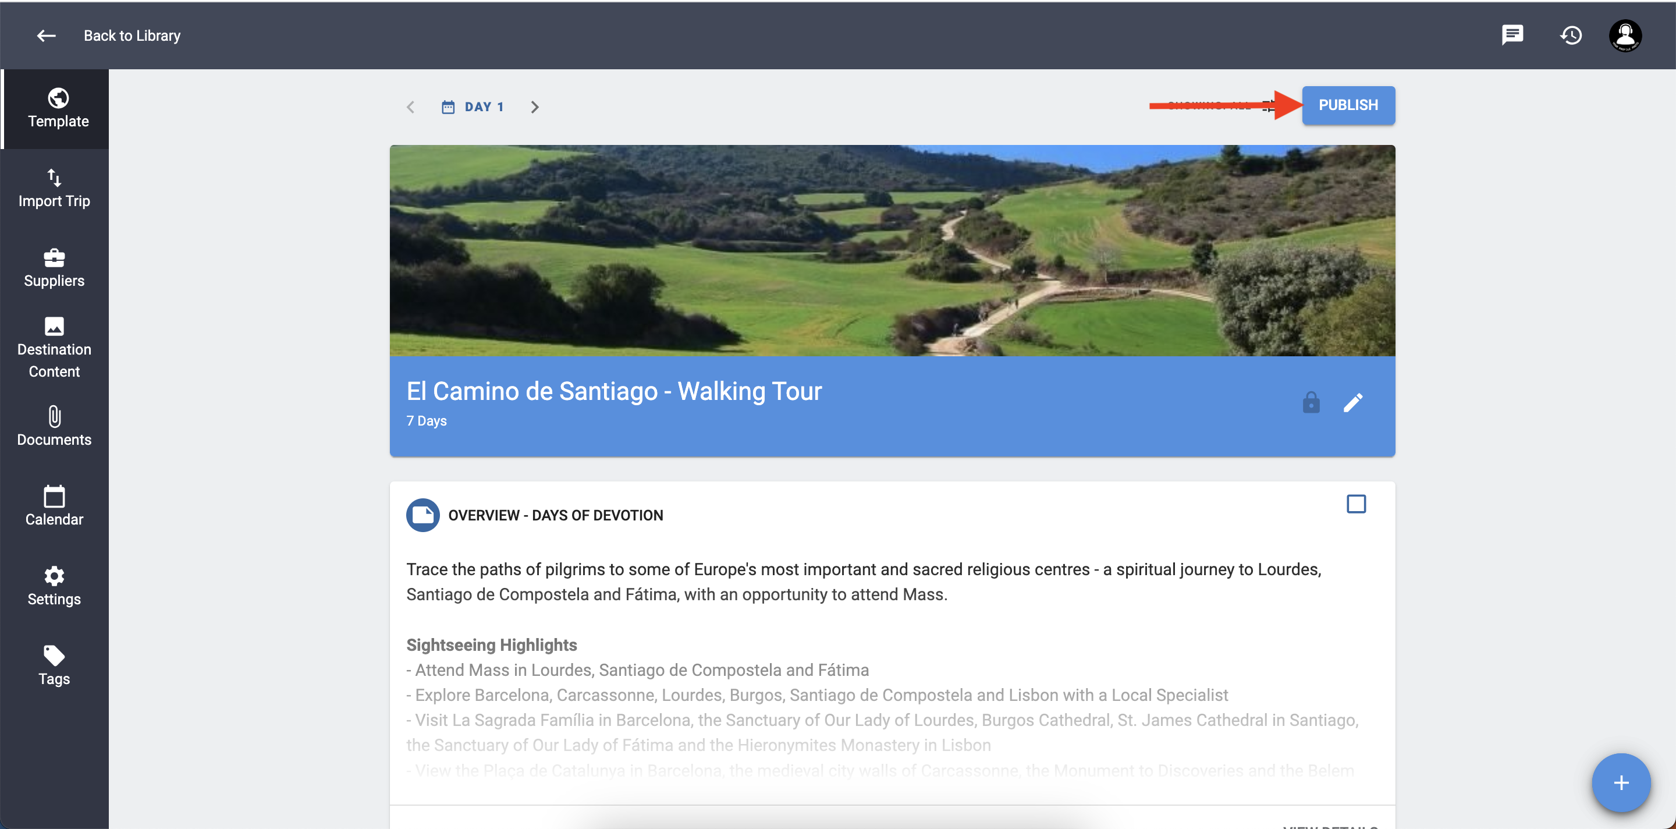Click the Overview document icon
1676x829 pixels.
[423, 515]
